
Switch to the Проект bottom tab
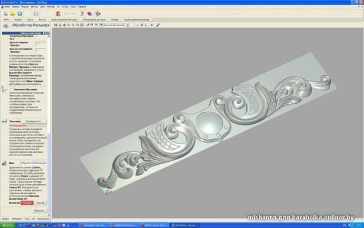click(x=6, y=219)
